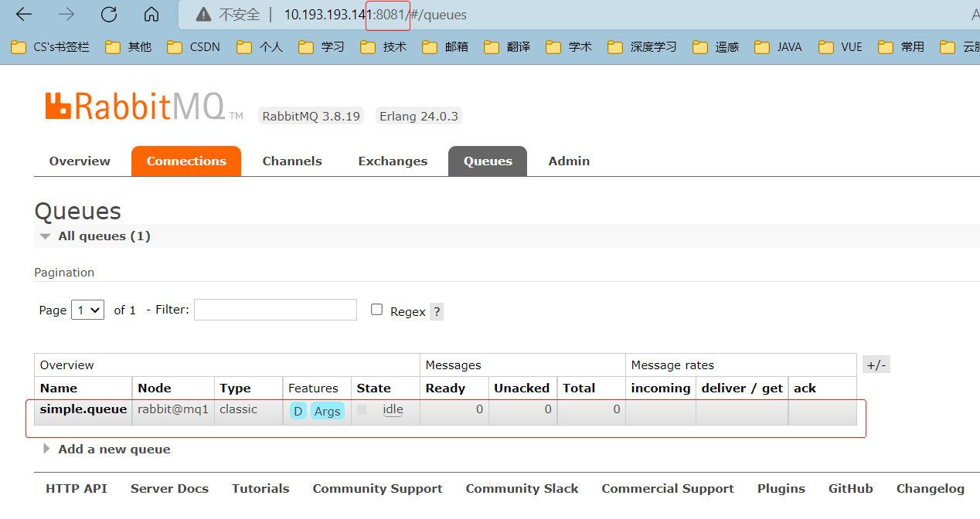Open the HTTP API footer link

[x=77, y=489]
